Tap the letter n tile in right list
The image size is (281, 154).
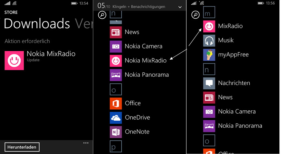(209, 69)
